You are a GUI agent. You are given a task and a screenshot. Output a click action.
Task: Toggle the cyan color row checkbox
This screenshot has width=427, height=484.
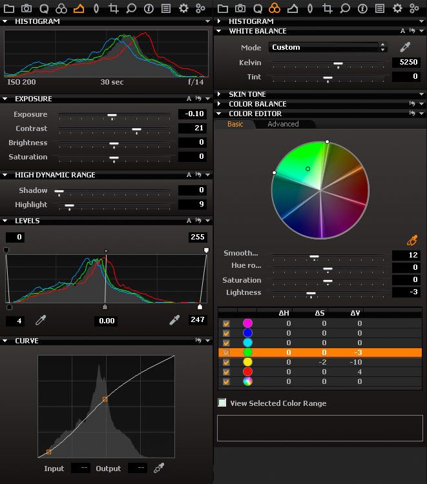click(226, 343)
